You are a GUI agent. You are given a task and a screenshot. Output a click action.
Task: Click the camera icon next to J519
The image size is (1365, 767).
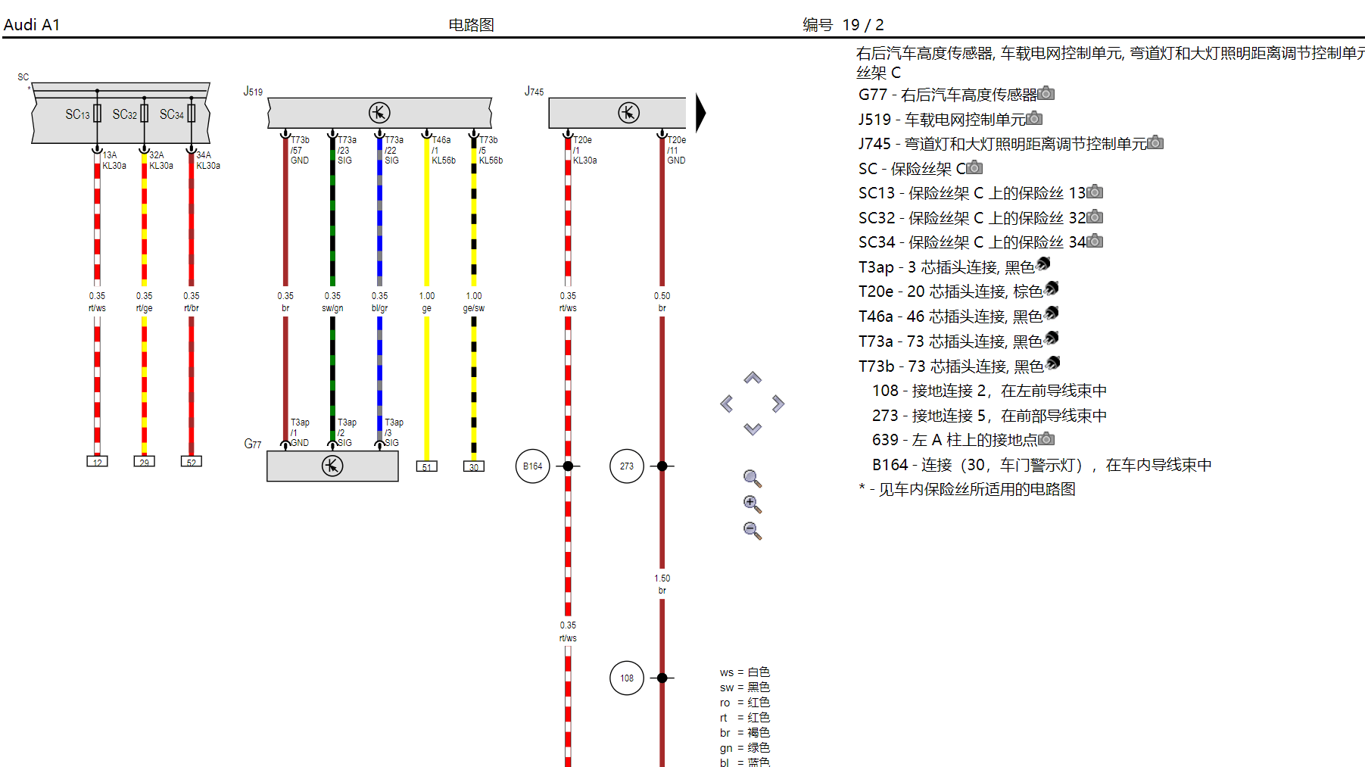pos(1034,119)
